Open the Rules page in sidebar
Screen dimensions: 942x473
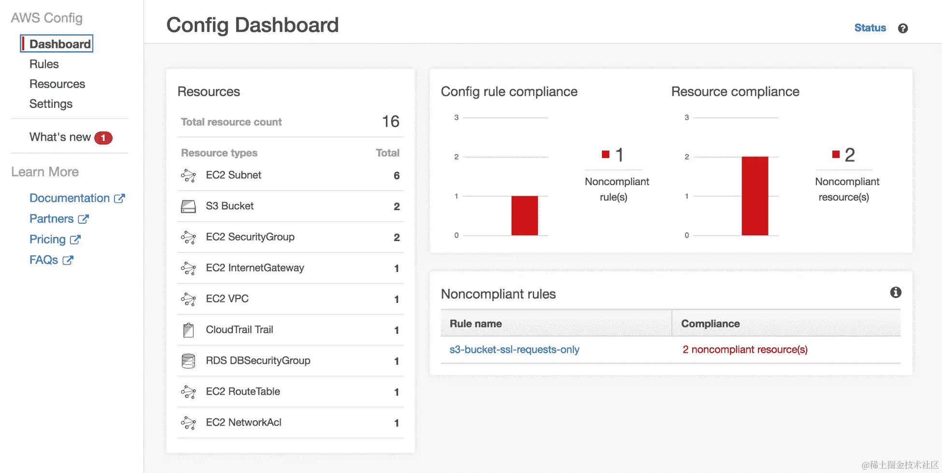point(44,64)
